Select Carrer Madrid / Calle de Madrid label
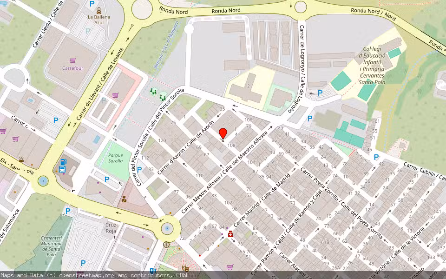 (x=262, y=200)
